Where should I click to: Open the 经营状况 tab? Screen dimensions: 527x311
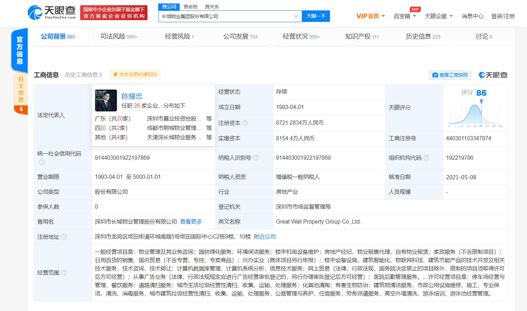click(x=301, y=36)
